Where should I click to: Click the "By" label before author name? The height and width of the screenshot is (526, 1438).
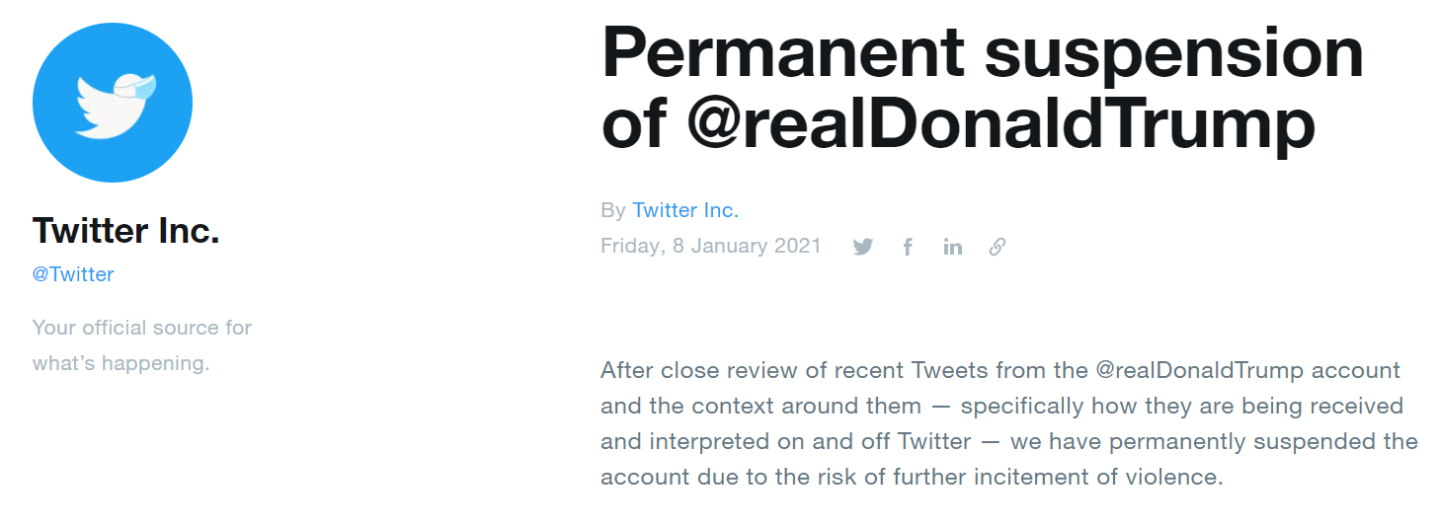pos(612,210)
